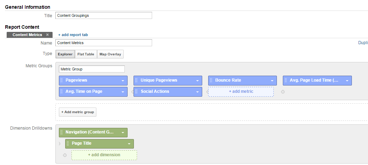Viewport: 368px width, 165px height.
Task: Select the Explorer report type
Action: [x=65, y=54]
